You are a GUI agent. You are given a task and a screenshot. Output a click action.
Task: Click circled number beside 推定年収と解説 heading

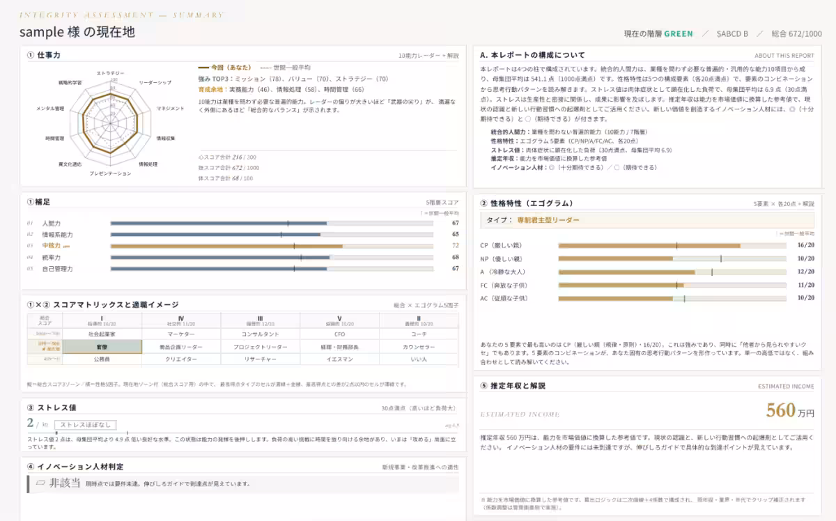coord(483,385)
